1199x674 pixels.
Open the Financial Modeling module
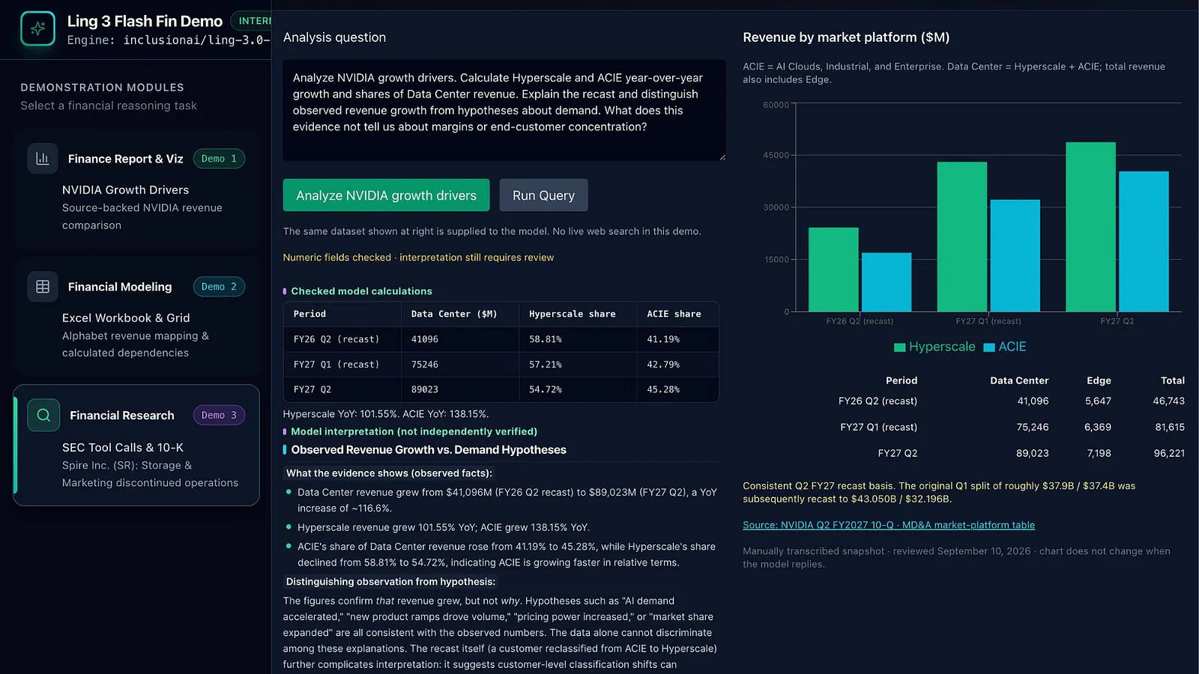(136, 318)
